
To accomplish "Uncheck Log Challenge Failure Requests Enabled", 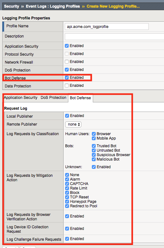I will click(x=67, y=239).
